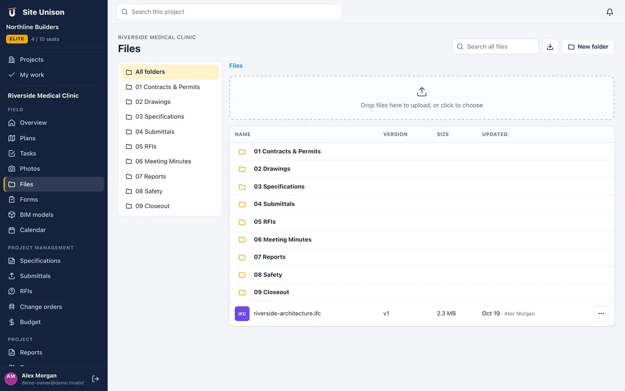
Task: Open the riverside-architecture.ifc file
Action: pyautogui.click(x=287, y=313)
